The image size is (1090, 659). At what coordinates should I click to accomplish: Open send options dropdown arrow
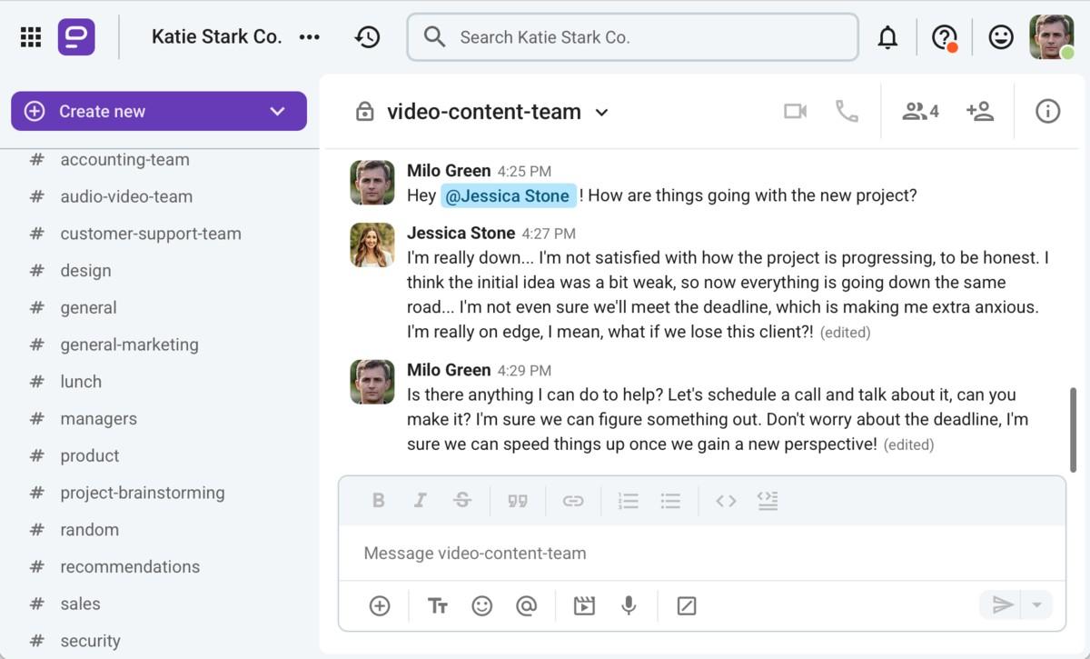1036,605
